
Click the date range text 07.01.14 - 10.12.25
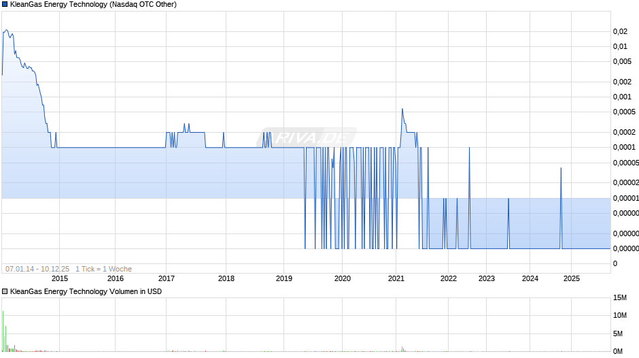[37, 269]
